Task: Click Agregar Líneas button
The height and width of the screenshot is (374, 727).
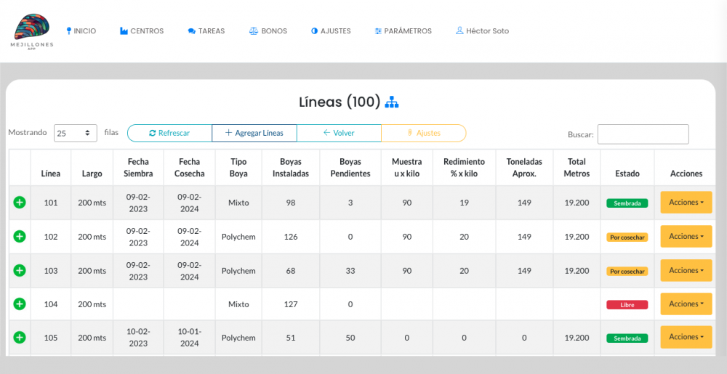Action: [254, 133]
